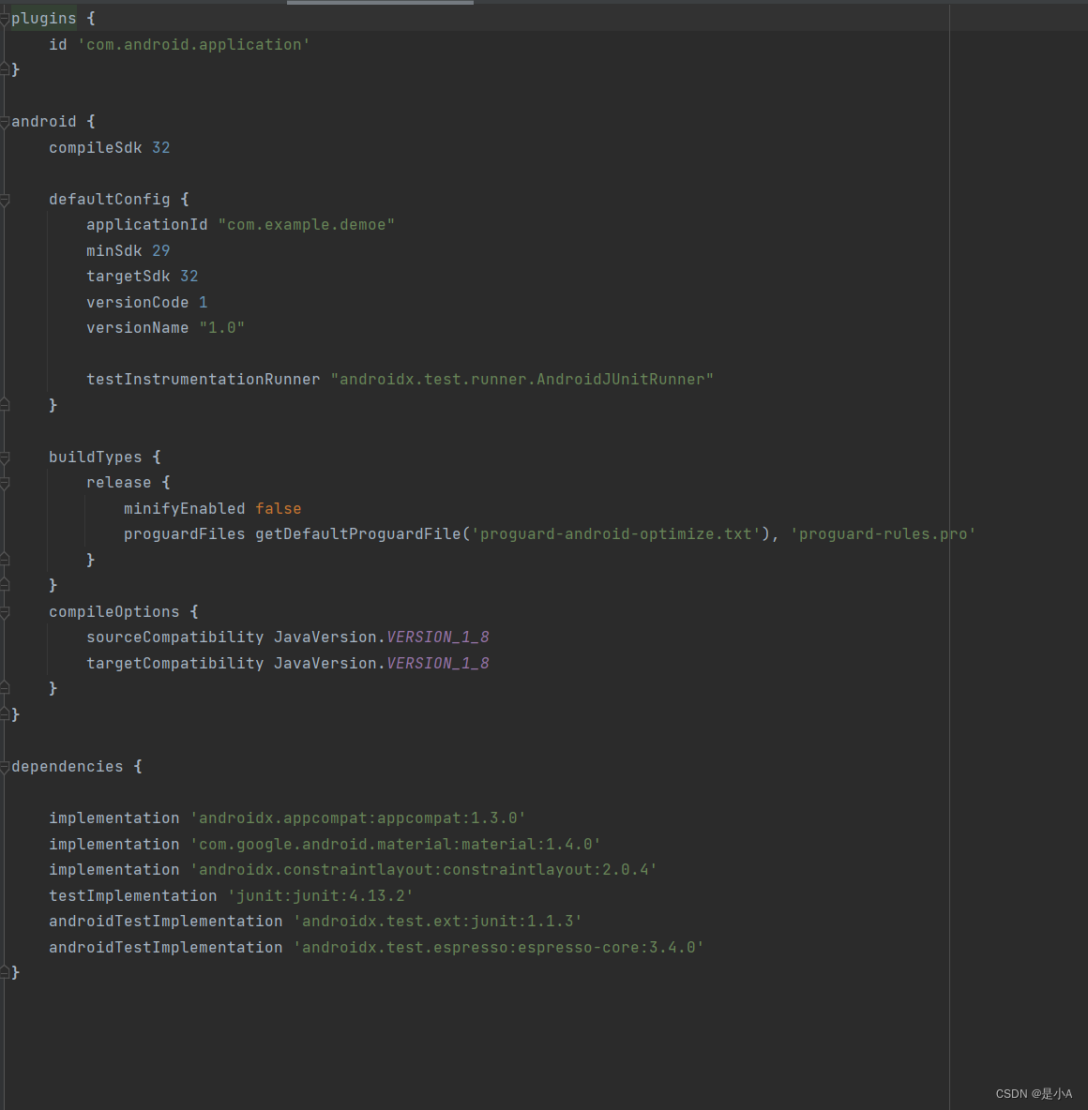Click the compileOptions keyword
1088x1110 pixels.
point(114,611)
